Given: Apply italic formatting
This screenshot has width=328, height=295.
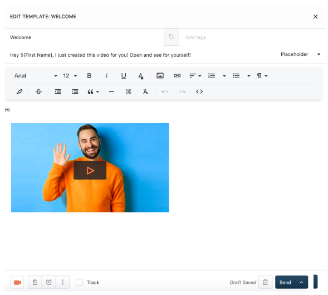Looking at the screenshot, I should [106, 76].
